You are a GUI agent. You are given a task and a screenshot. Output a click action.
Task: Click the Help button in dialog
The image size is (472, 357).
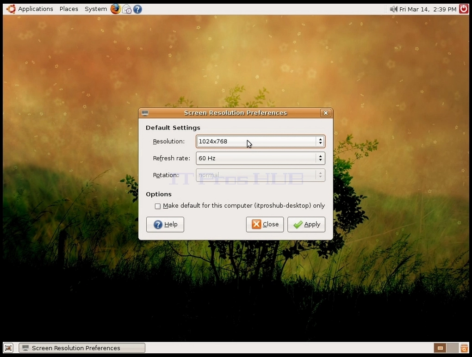click(x=165, y=224)
